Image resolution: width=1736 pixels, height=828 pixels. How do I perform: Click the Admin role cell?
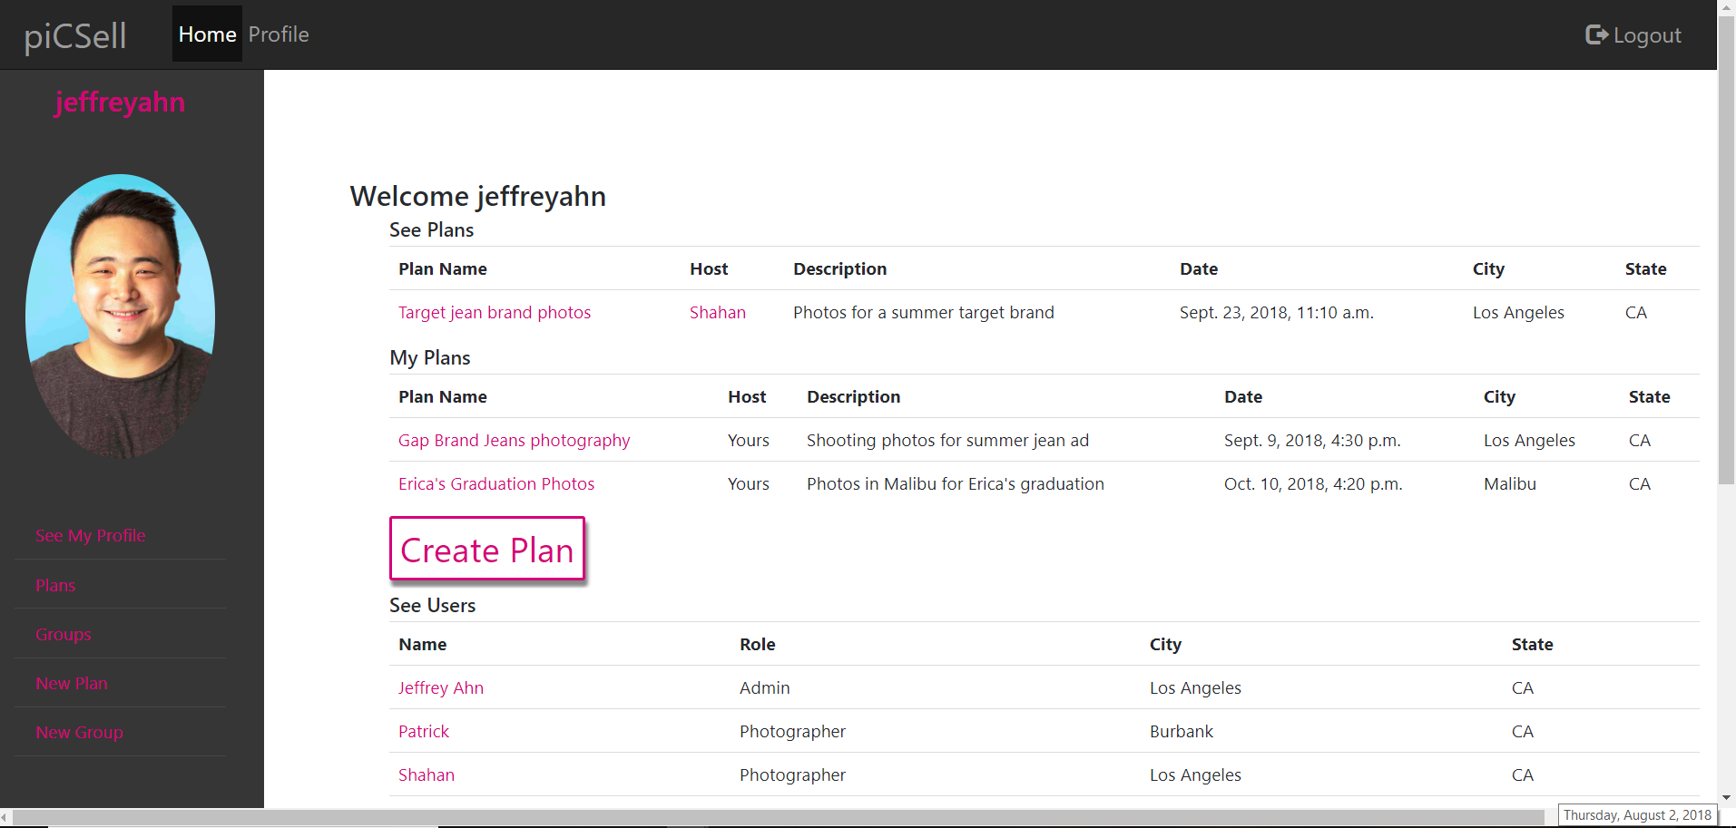tap(765, 687)
